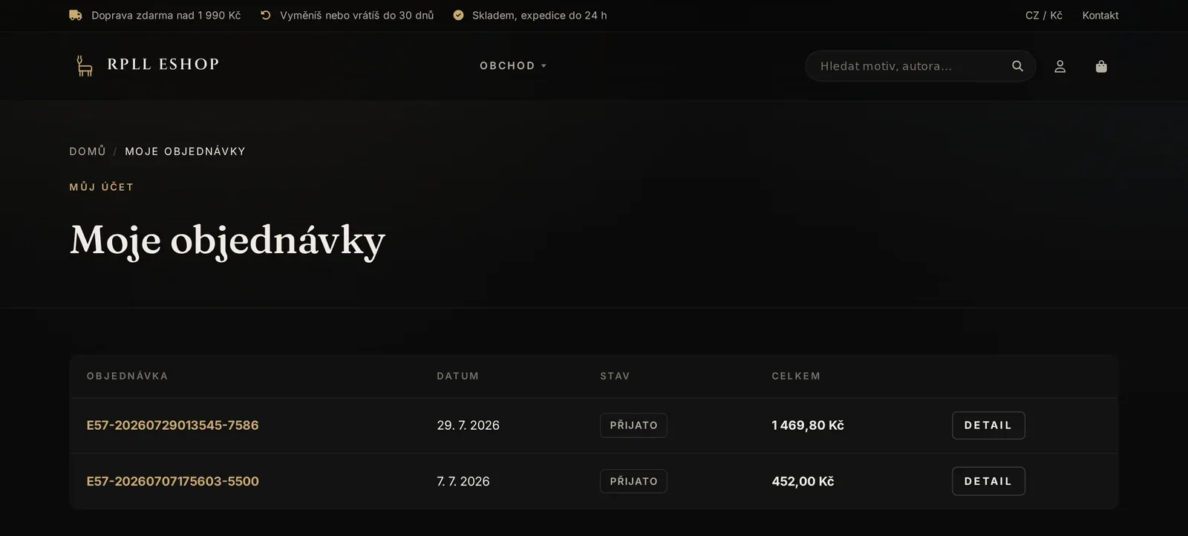The height and width of the screenshot is (536, 1188).
Task: Click 'Skladem, expedice do 24 h' text
Action: pyautogui.click(x=539, y=15)
